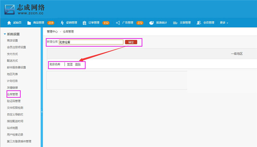Viewport: 257px width, 147px height.
Task: Focus the 新增仓库 input field
Action: click(91, 42)
